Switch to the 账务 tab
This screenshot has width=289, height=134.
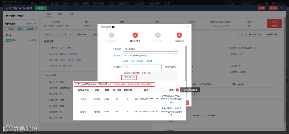pyautogui.click(x=60, y=14)
